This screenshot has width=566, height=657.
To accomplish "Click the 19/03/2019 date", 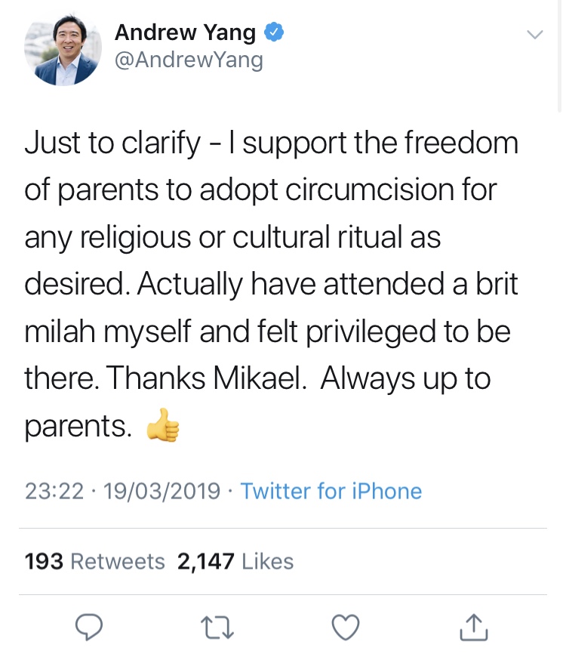I will coord(163,492).
